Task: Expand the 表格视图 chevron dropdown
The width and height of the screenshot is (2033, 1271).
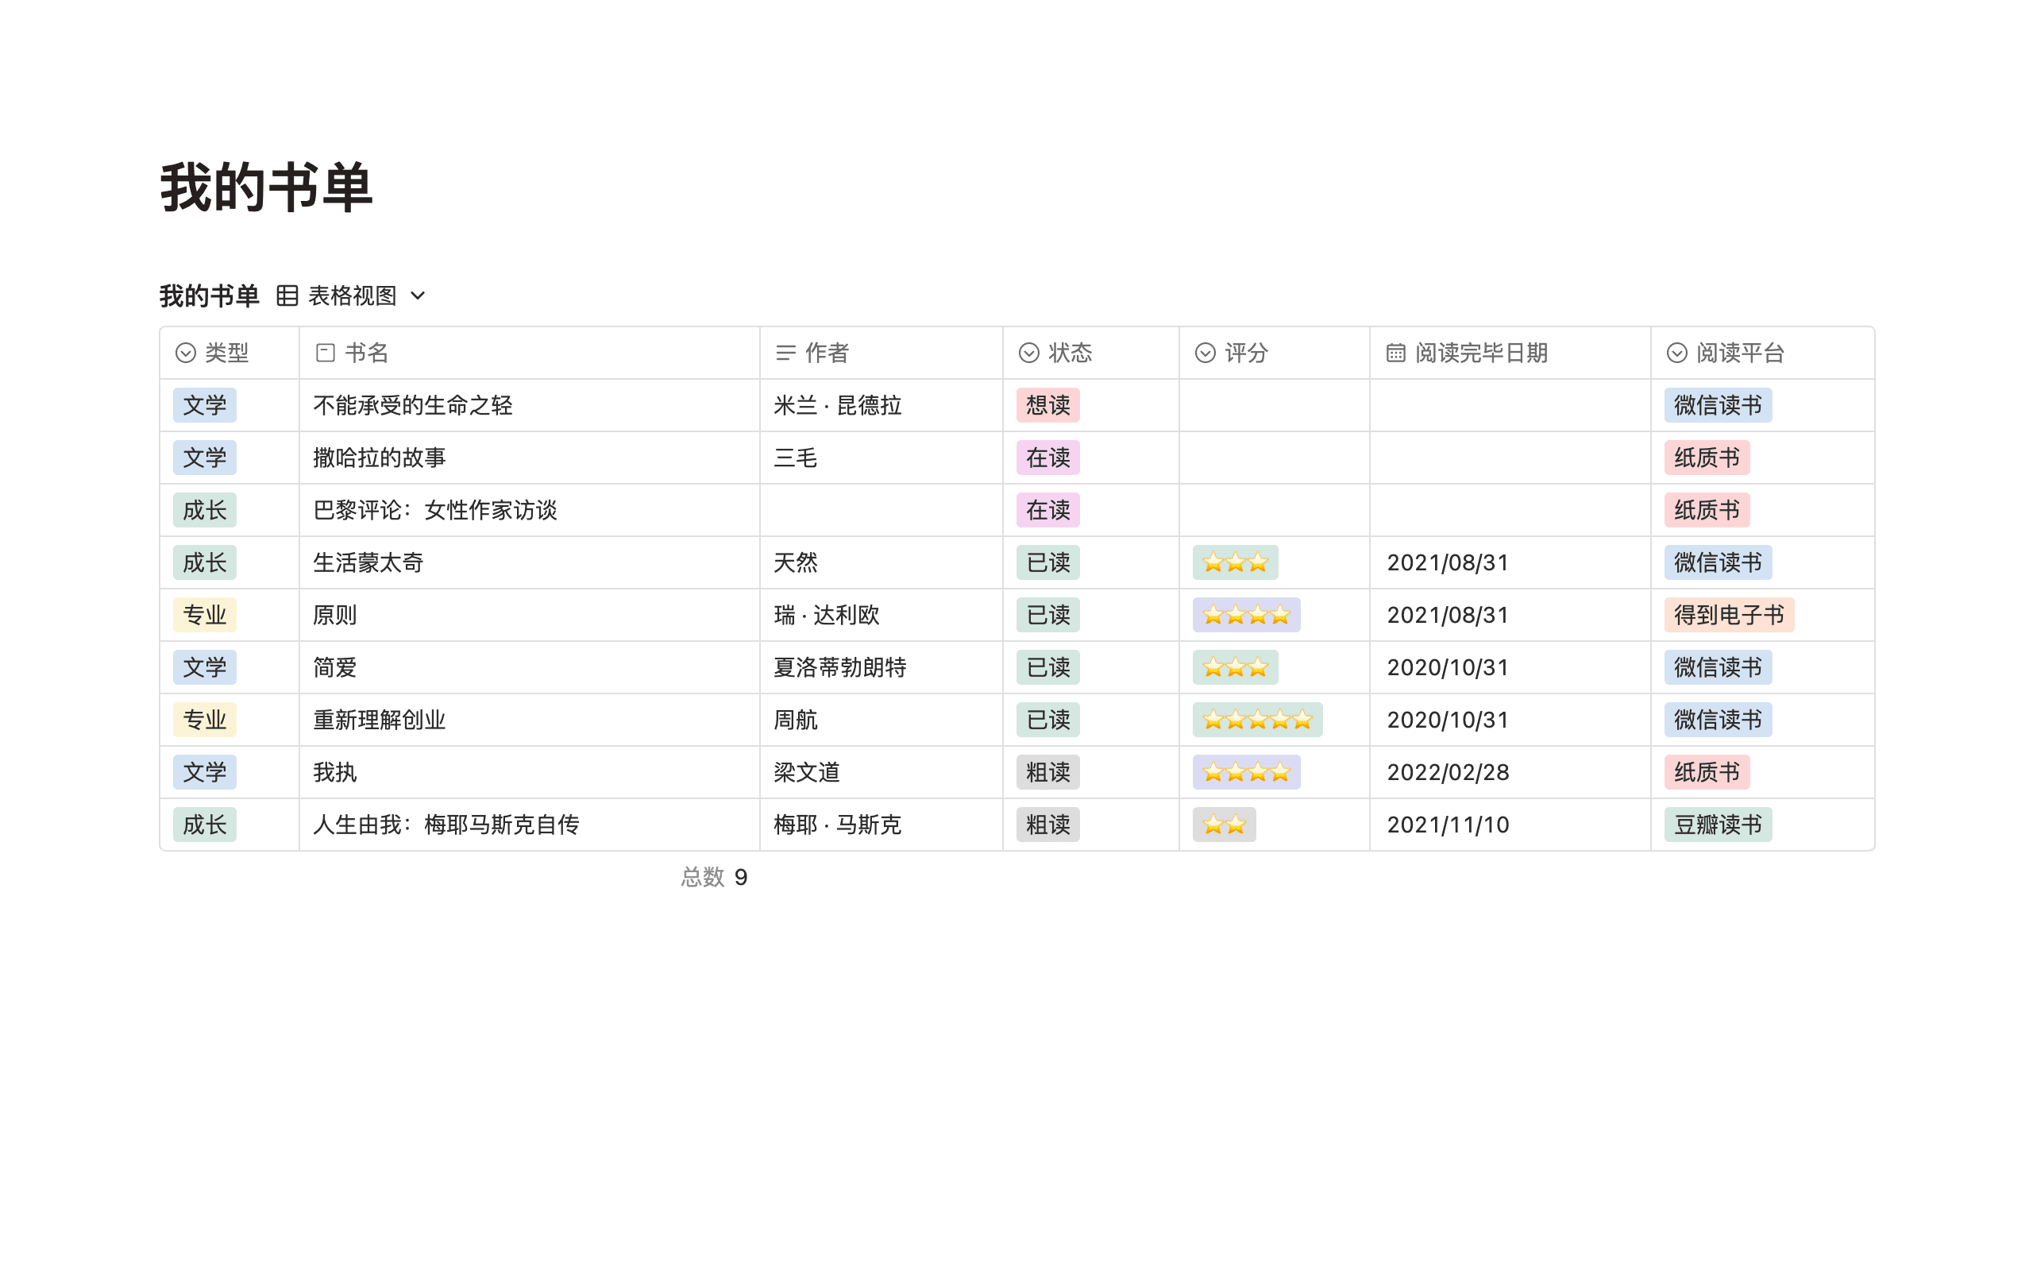Action: pos(419,296)
